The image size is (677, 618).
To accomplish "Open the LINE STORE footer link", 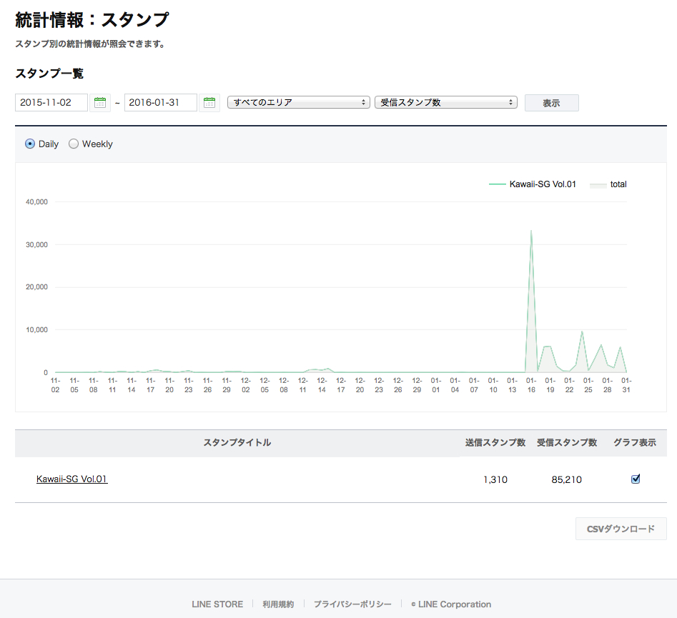I will coord(217,604).
